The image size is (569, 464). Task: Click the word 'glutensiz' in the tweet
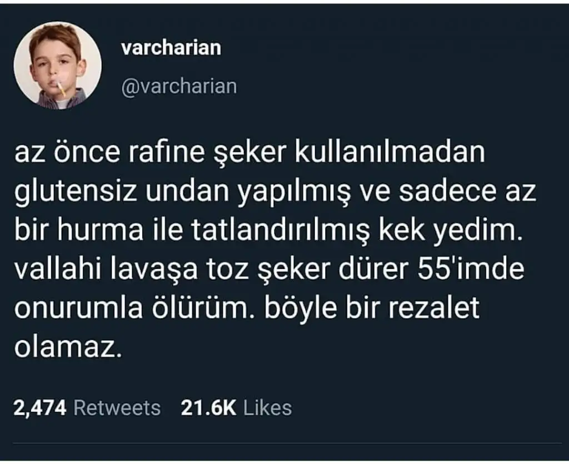(76, 193)
